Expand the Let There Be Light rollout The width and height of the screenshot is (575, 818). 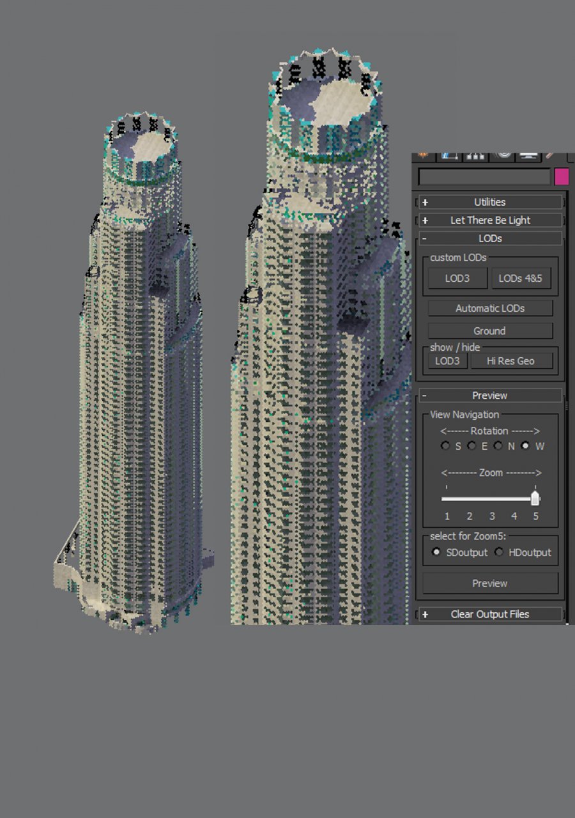tap(490, 220)
